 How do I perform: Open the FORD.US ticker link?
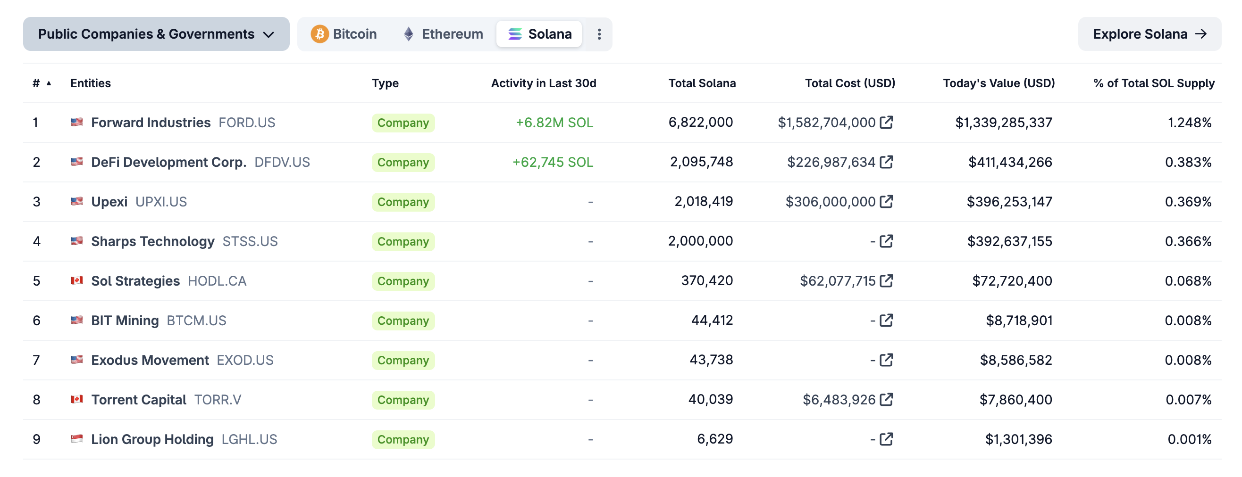(246, 123)
